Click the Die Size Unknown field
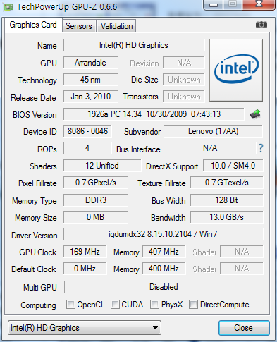Image resolution: width=277 pixels, height=342 pixels. [x=184, y=80]
